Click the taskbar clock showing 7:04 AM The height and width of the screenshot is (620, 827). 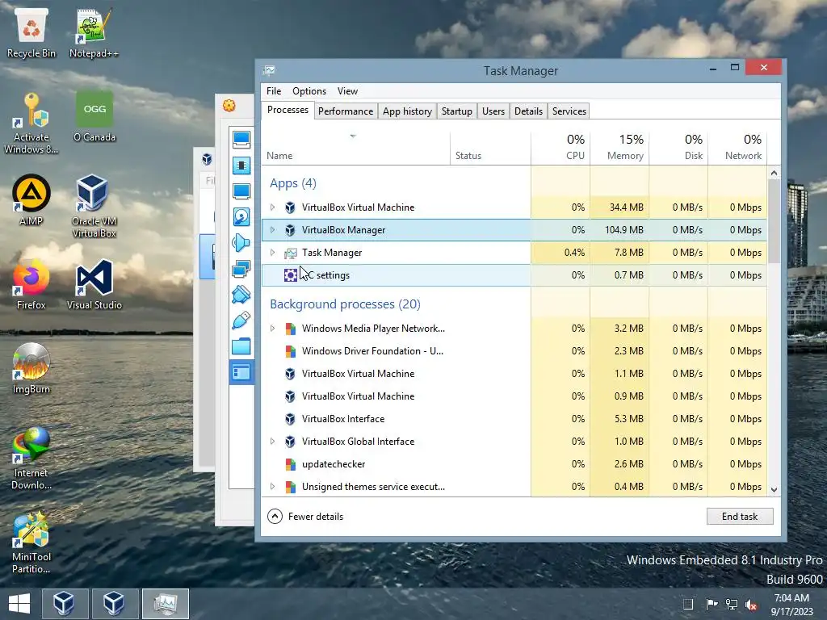(791, 604)
